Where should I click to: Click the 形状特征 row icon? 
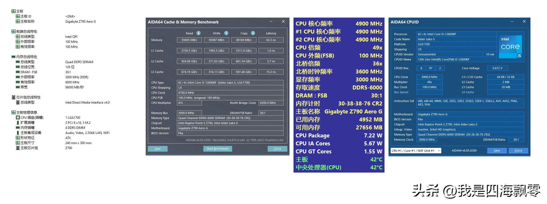tap(18, 138)
